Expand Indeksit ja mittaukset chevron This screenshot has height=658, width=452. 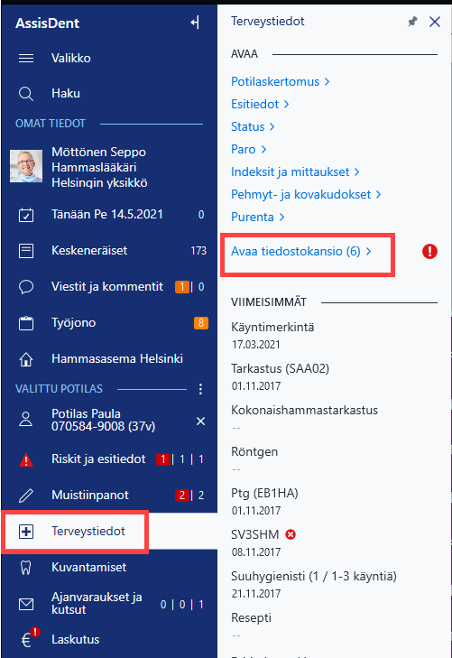click(356, 171)
